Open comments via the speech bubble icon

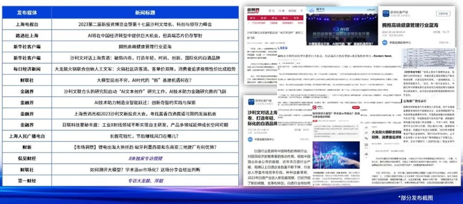click(x=366, y=145)
